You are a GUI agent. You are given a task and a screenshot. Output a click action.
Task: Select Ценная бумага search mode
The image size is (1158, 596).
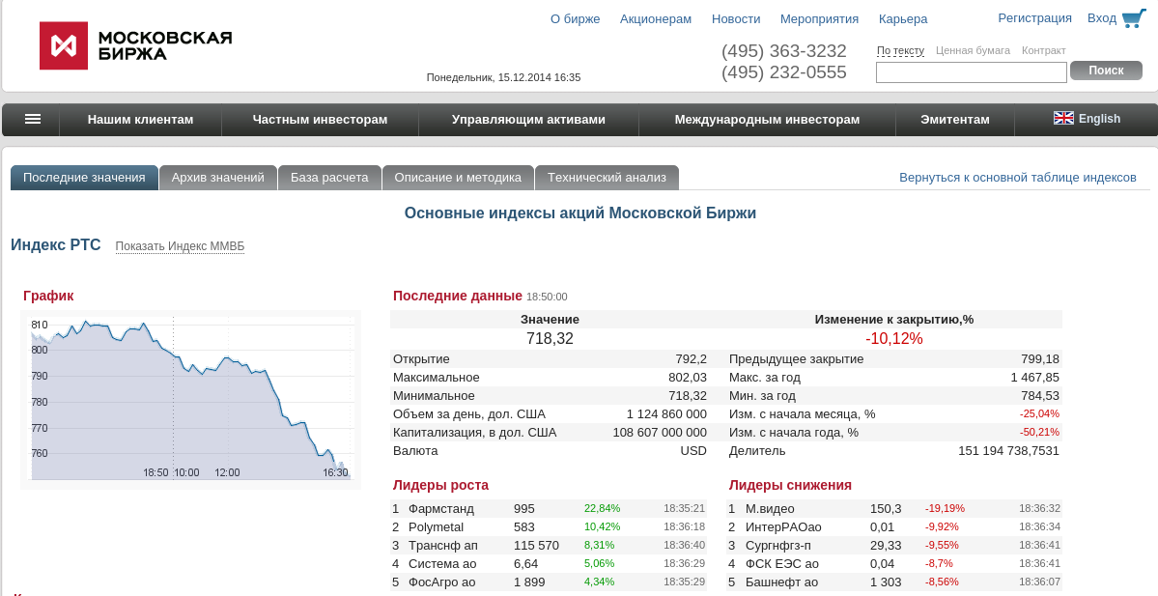coord(973,51)
